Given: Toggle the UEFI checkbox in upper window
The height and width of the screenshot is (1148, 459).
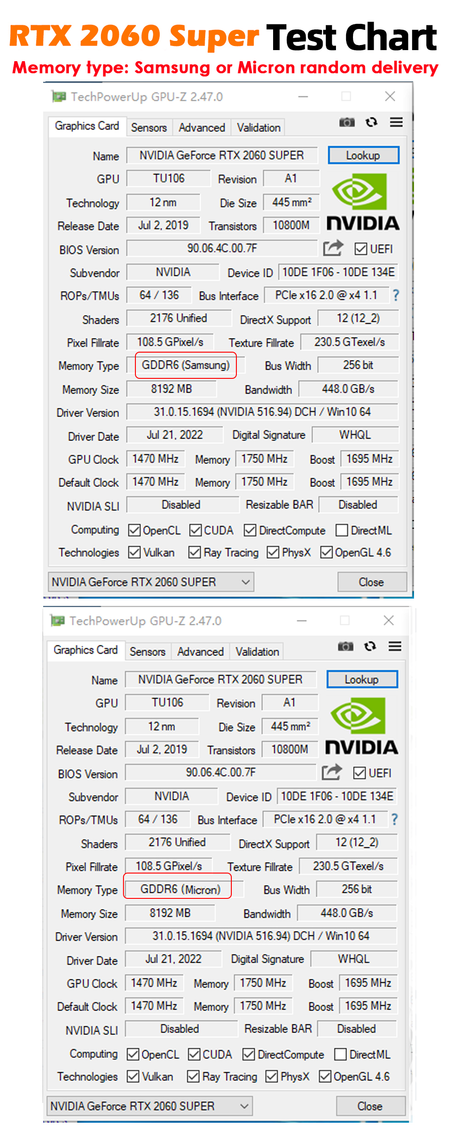Looking at the screenshot, I should (361, 249).
